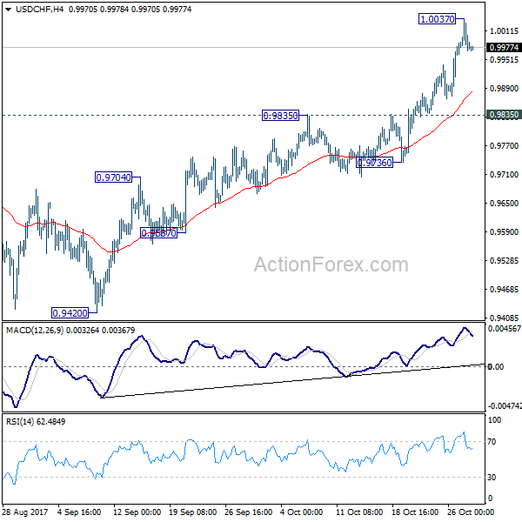Click the 0.97040 price label
Image resolution: width=522 pixels, height=522 pixels.
pos(113,177)
